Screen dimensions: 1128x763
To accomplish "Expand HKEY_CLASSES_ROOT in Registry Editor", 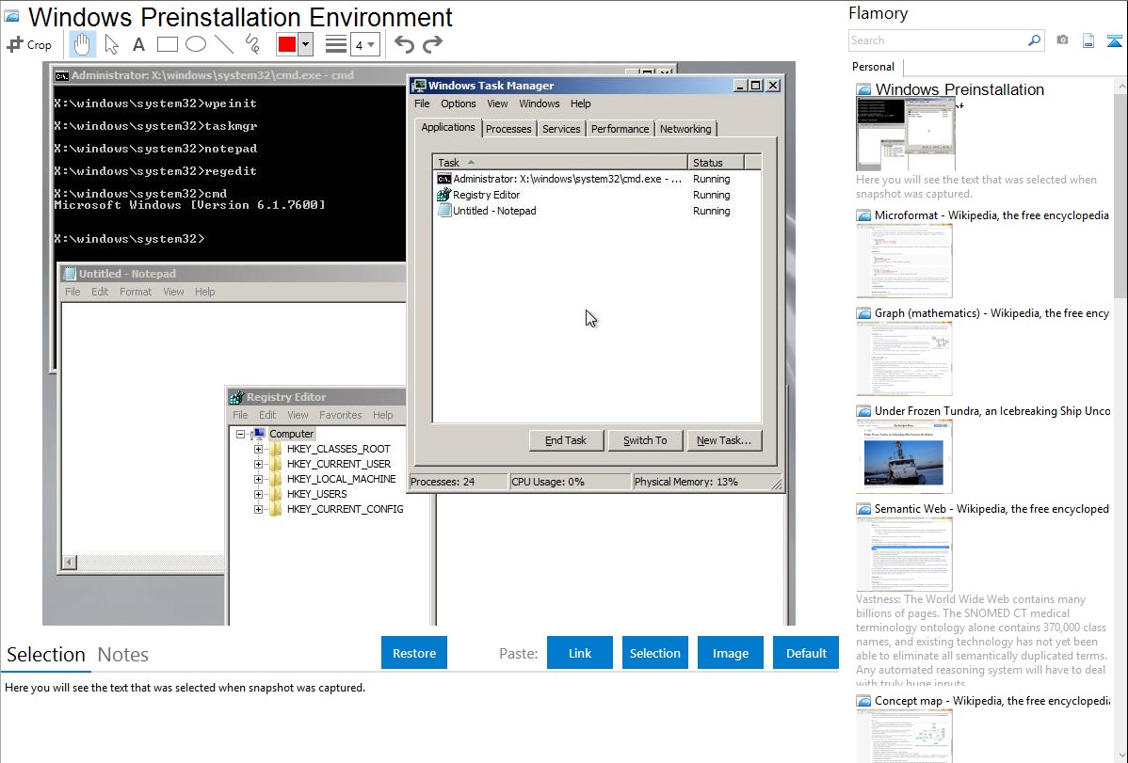I will (258, 449).
